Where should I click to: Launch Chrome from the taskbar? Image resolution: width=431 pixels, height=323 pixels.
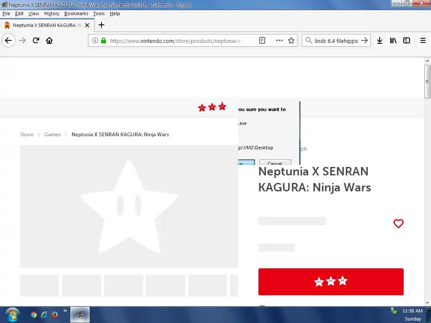point(34,315)
